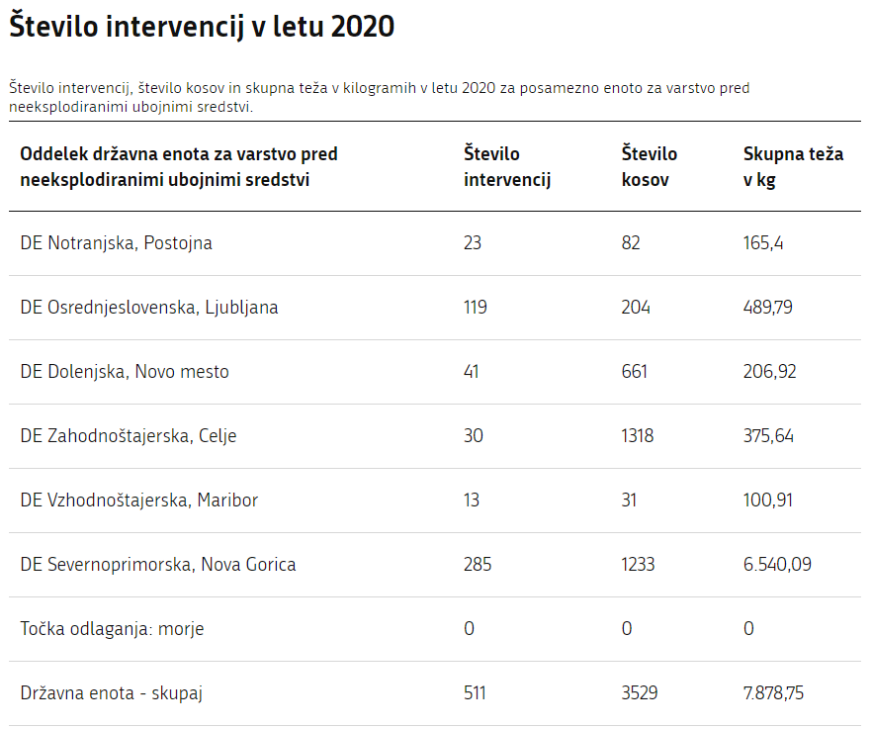This screenshot has height=729, width=872.
Task: Click the "DE Severnoprimorska, Nova Gorica" cell
Action: [x=158, y=565]
